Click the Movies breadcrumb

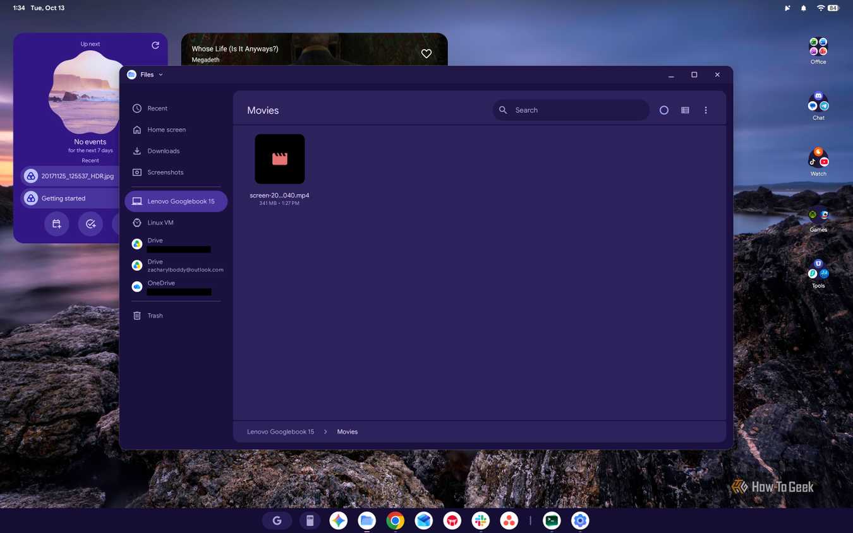click(348, 432)
